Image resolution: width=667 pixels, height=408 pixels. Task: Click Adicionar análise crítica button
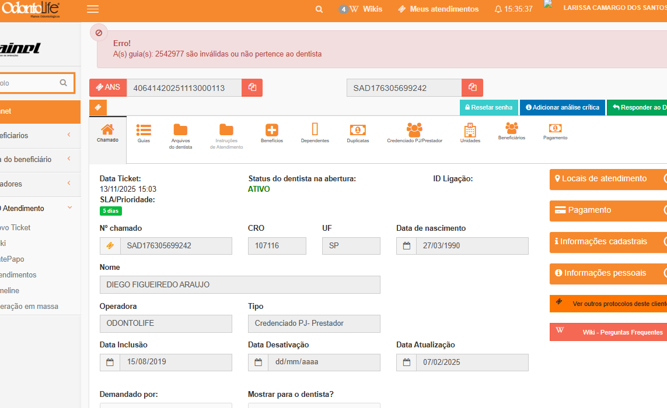point(563,107)
